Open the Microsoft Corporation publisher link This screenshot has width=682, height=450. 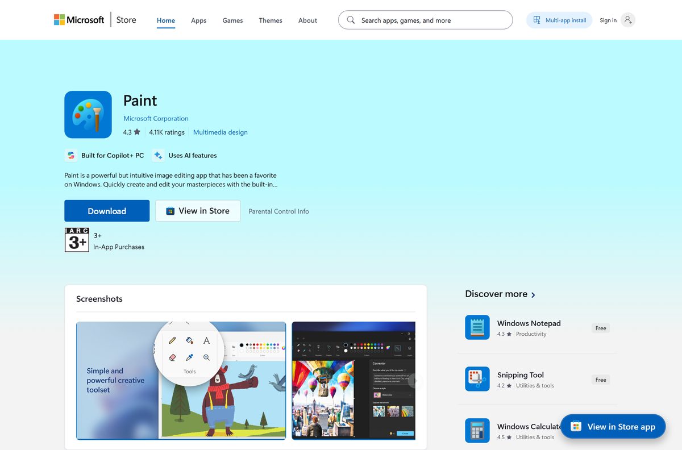point(156,118)
